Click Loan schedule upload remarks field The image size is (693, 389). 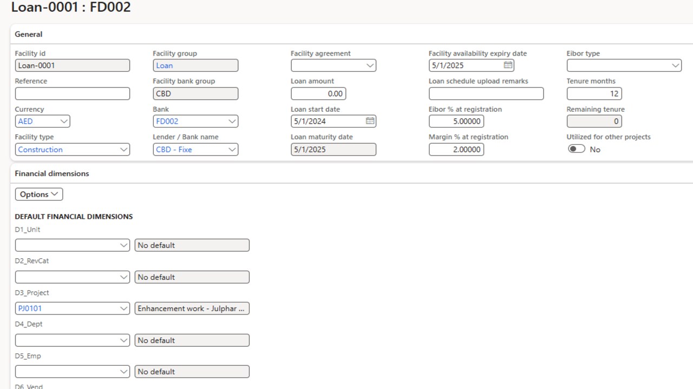click(x=486, y=93)
